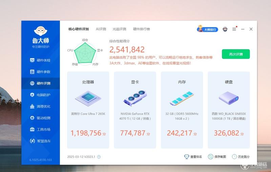Switch to 光追评测 tab
This screenshot has height=172, width=271.
click(120, 29)
